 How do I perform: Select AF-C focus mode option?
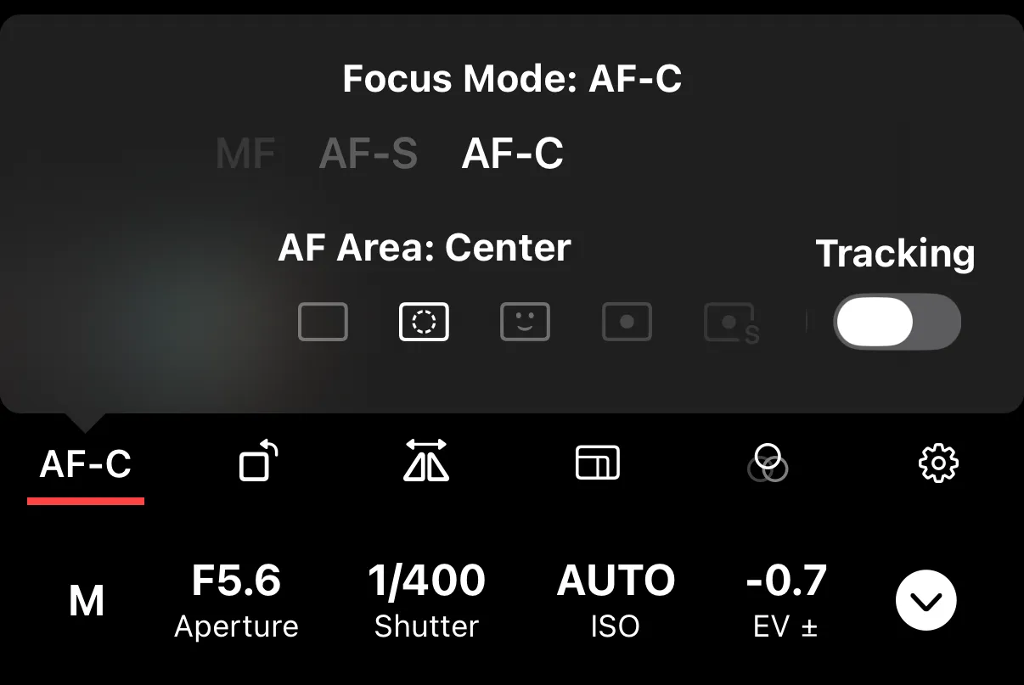pos(512,154)
